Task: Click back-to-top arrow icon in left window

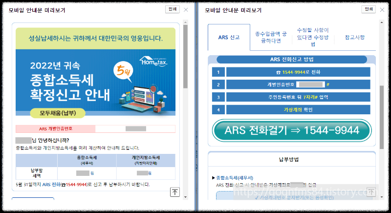Action: 175,192
